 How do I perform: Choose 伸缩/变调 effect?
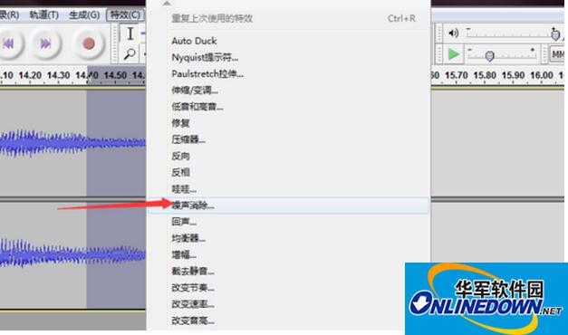(288, 91)
